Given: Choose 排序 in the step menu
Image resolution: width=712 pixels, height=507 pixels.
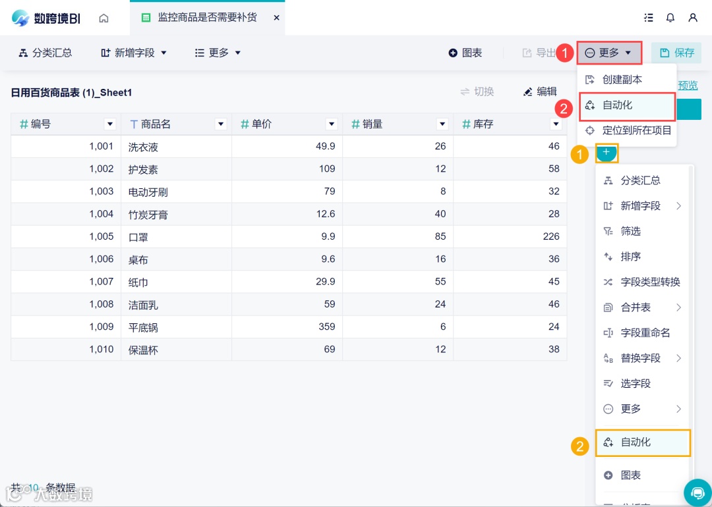Looking at the screenshot, I should [x=643, y=257].
